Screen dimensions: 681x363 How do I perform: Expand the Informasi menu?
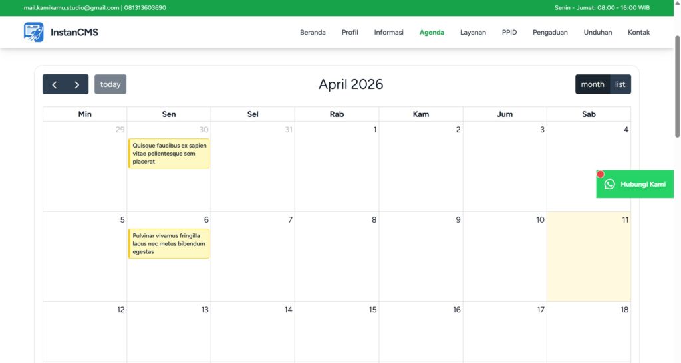coord(388,32)
